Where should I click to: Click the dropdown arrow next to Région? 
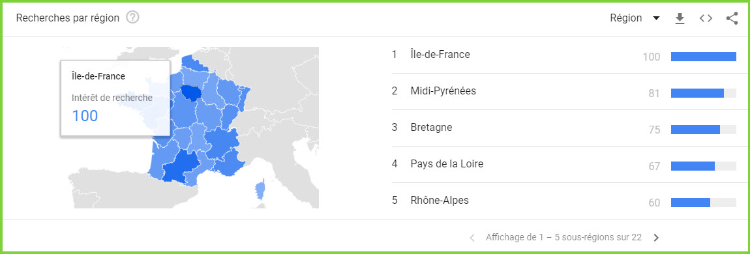point(656,19)
